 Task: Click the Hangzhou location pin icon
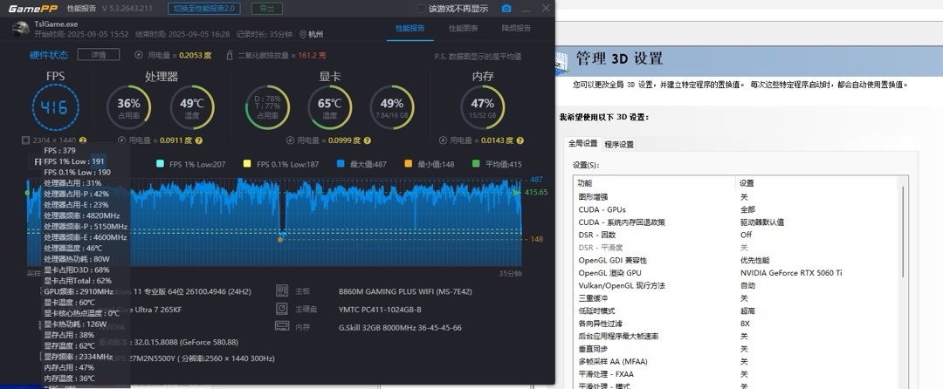click(x=302, y=35)
